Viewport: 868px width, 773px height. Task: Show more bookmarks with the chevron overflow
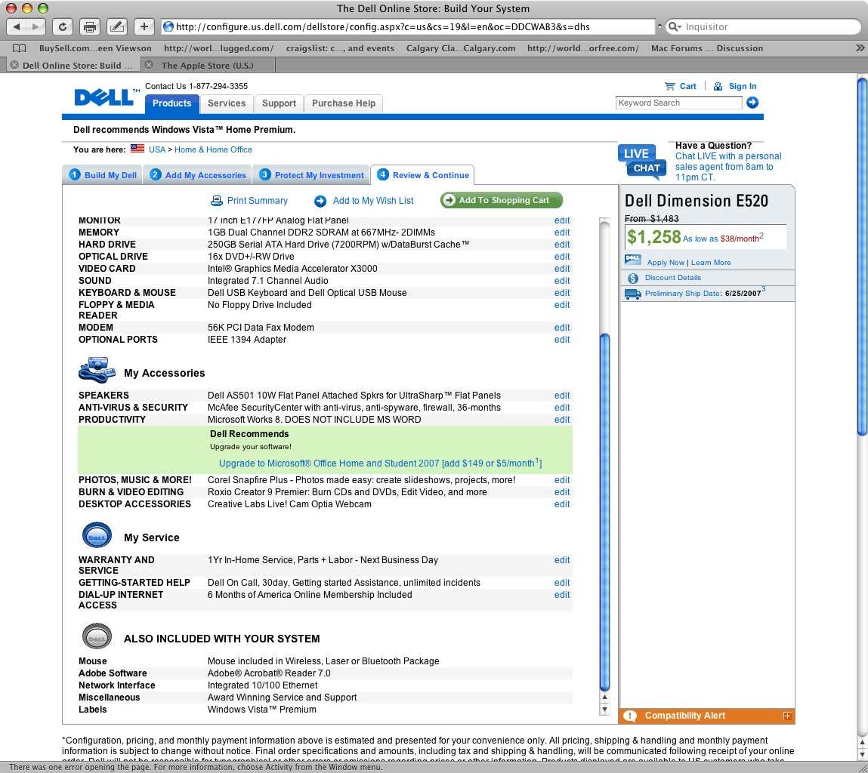coord(860,48)
